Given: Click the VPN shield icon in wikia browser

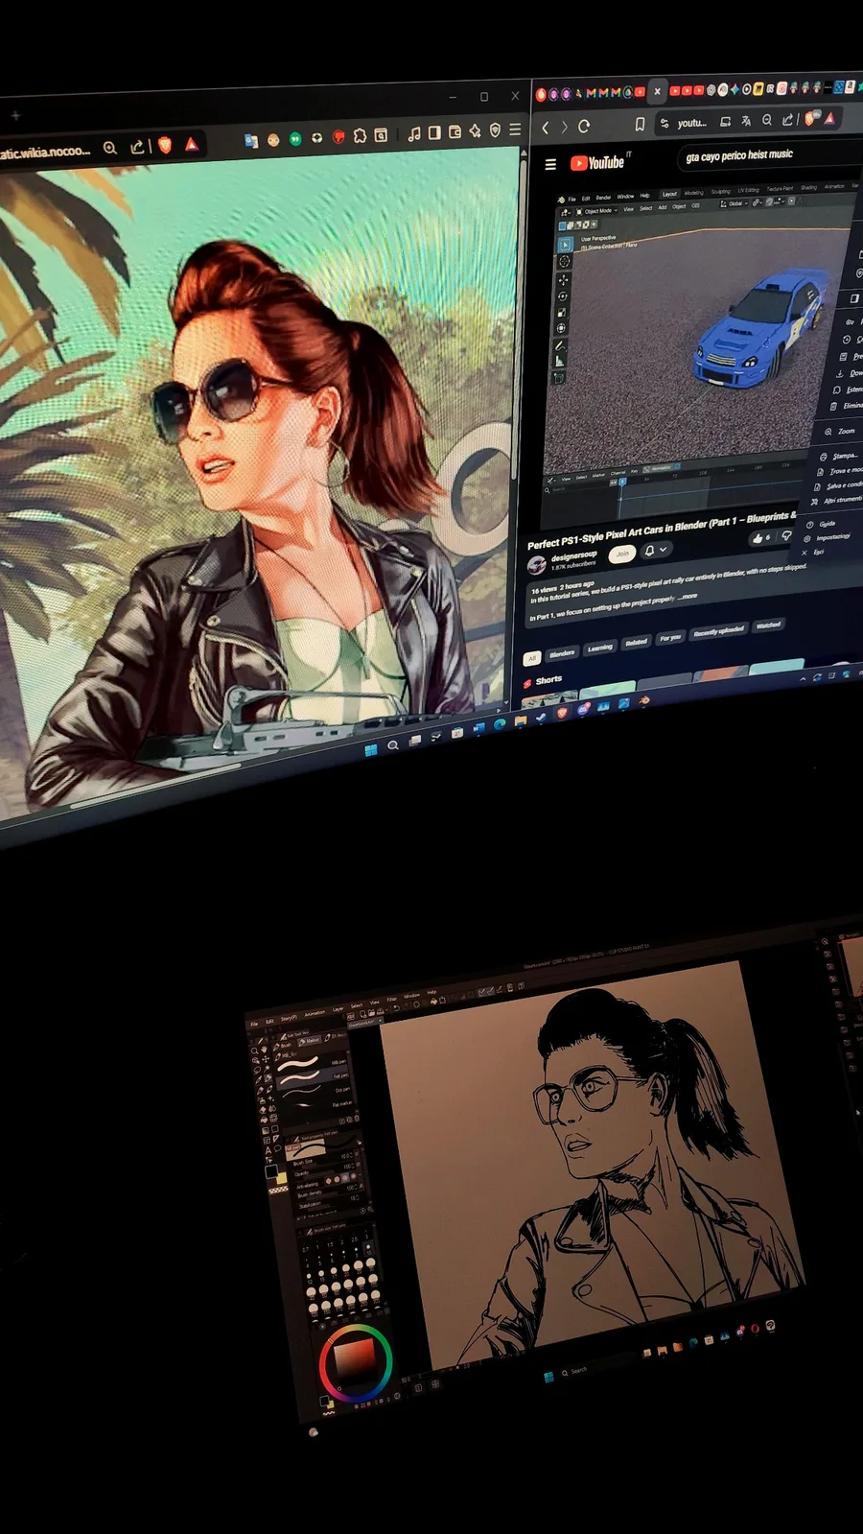Looking at the screenshot, I should (x=495, y=130).
